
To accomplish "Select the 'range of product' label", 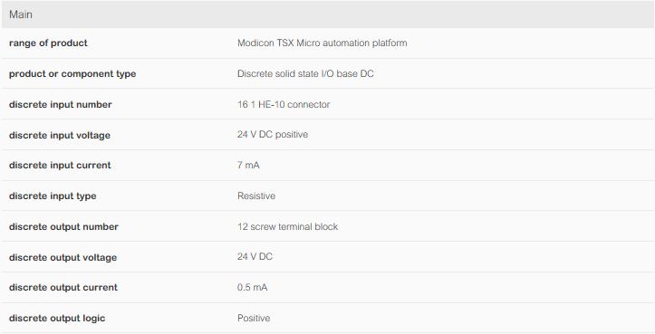I will click(48, 43).
